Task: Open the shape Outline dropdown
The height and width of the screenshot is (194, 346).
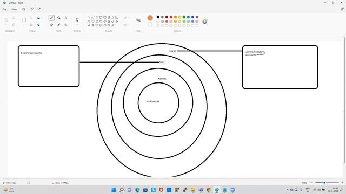Action: 126,18
